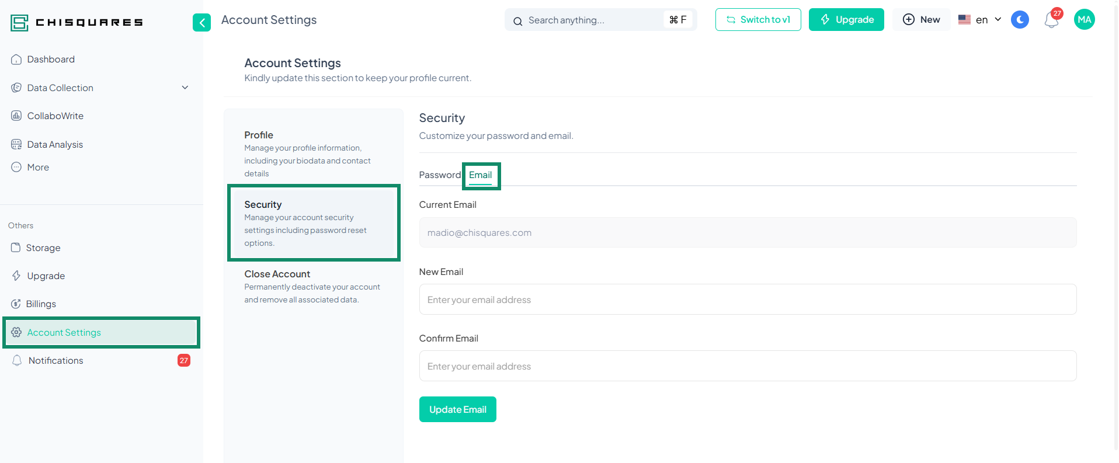The width and height of the screenshot is (1119, 463).
Task: Click the search magnifier icon
Action: pos(517,21)
